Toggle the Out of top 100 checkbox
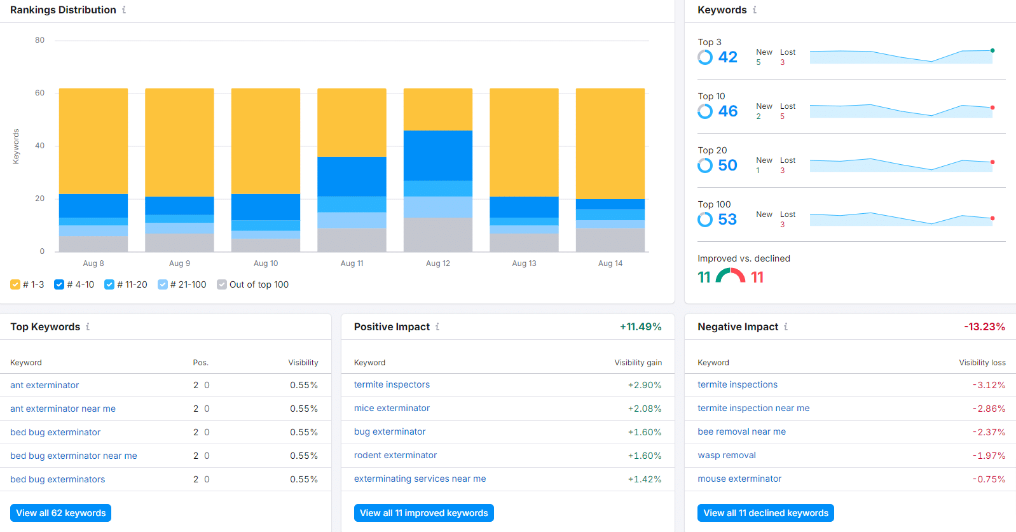1016x532 pixels. coord(222,284)
